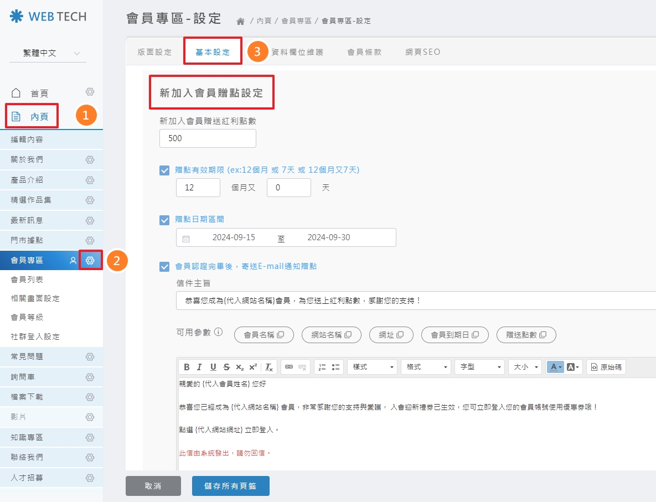Apply bold formatting in the email editor
The height and width of the screenshot is (502, 656).
[x=187, y=366]
